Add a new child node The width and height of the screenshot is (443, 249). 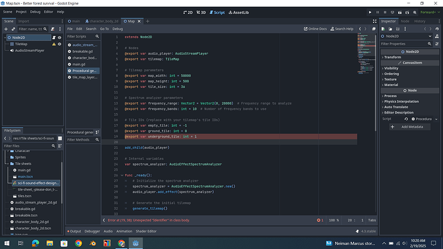pos(6,29)
